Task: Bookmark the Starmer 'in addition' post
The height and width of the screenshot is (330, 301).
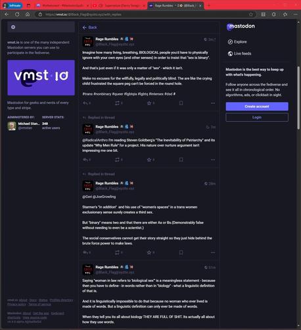Action: click(x=181, y=252)
